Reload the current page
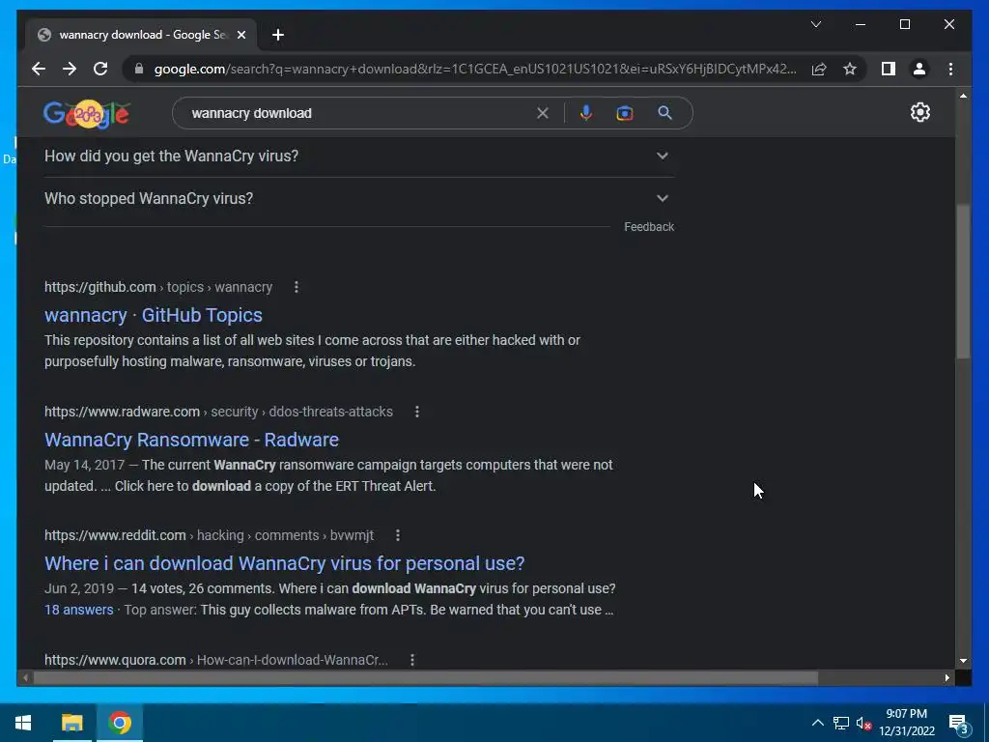 coord(100,69)
